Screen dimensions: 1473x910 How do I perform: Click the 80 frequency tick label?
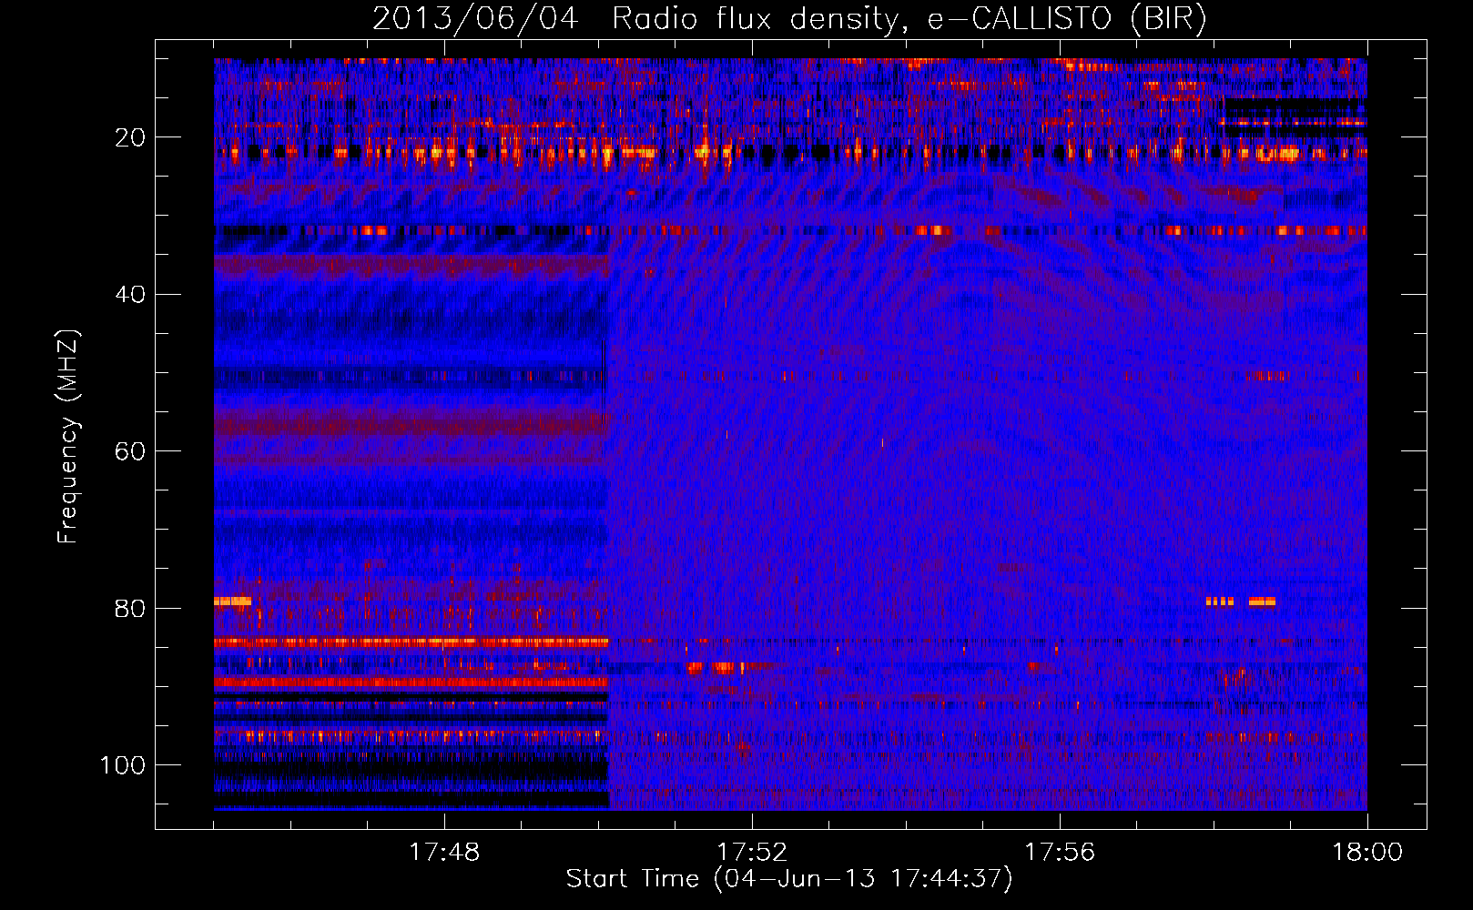point(130,609)
